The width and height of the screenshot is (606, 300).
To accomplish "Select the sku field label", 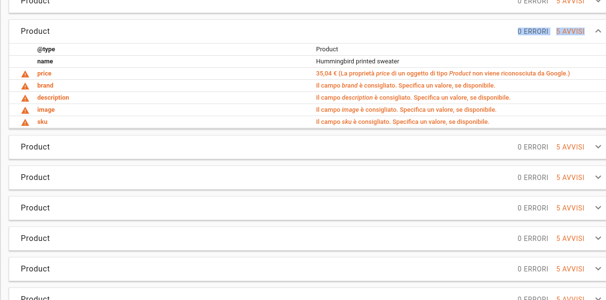I will pos(42,121).
